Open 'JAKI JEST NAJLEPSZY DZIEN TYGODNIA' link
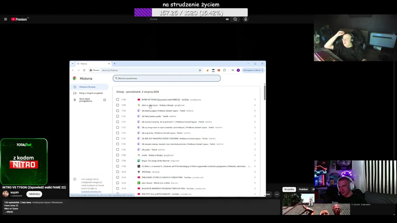This screenshot has width=397, height=223. click(174, 138)
